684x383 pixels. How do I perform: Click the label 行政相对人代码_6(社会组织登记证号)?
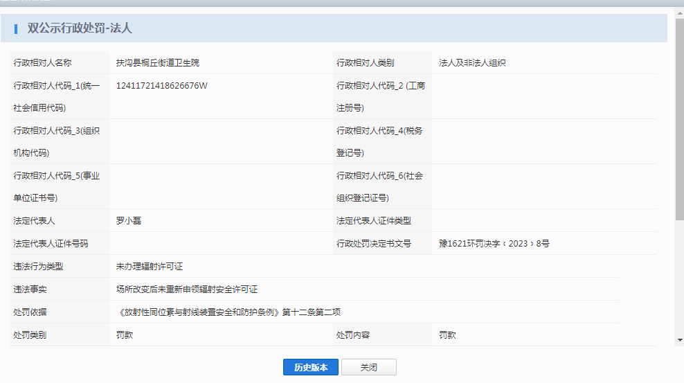point(379,186)
